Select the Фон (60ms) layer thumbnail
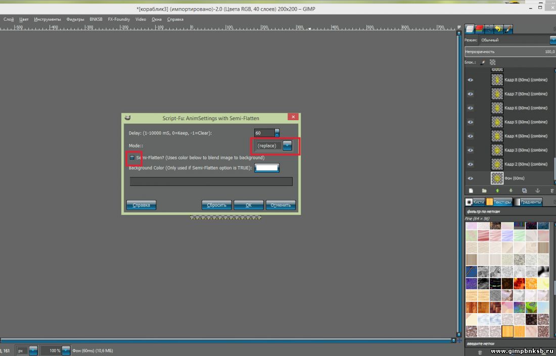This screenshot has width=556, height=356. pos(497,178)
